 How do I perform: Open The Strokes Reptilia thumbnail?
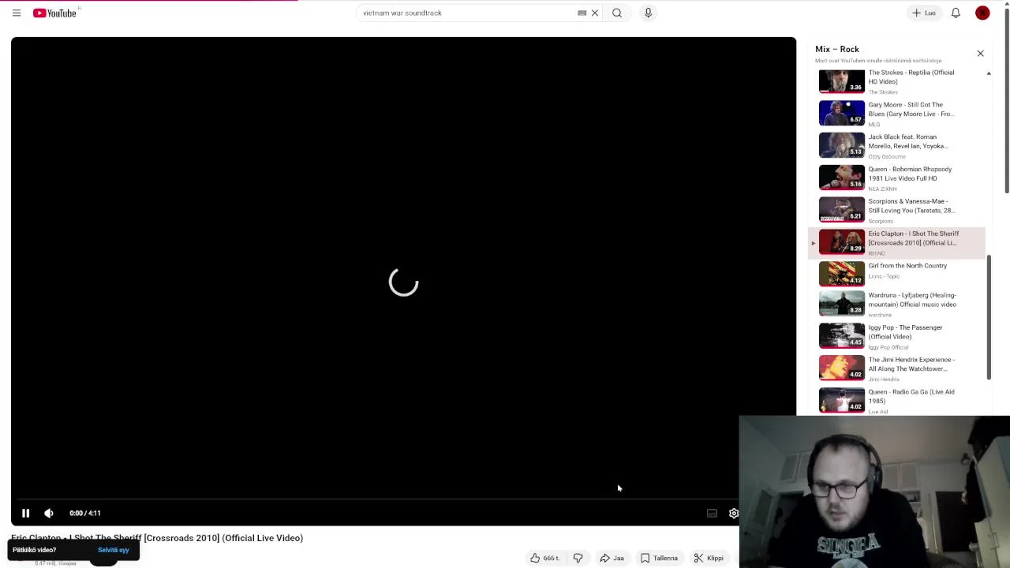pos(841,81)
